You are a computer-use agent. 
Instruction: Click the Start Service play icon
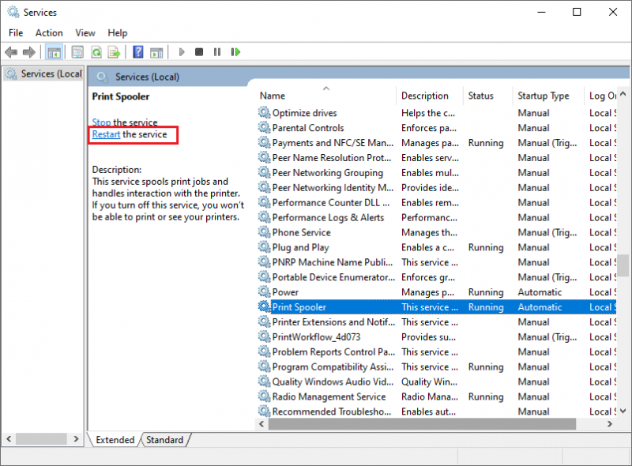[x=182, y=52]
